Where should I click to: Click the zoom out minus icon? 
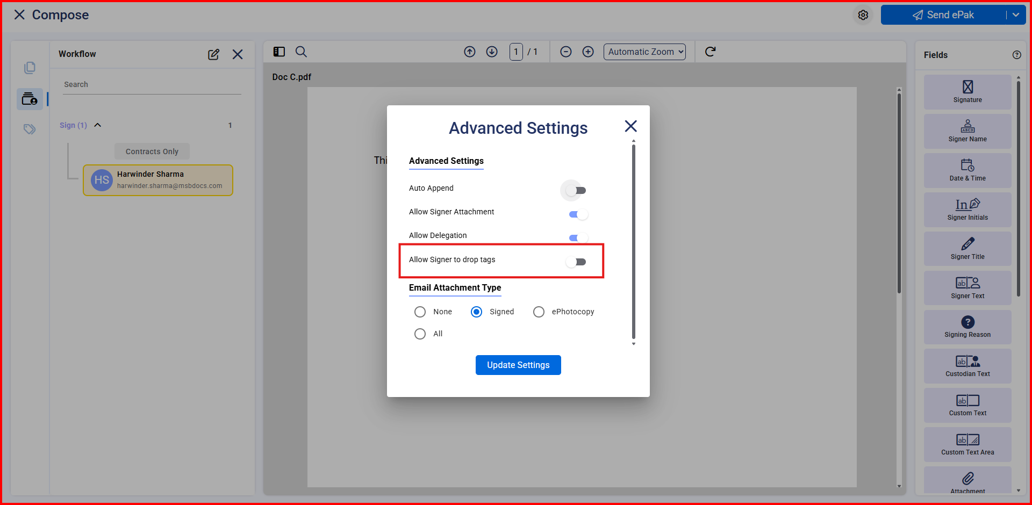tap(565, 52)
